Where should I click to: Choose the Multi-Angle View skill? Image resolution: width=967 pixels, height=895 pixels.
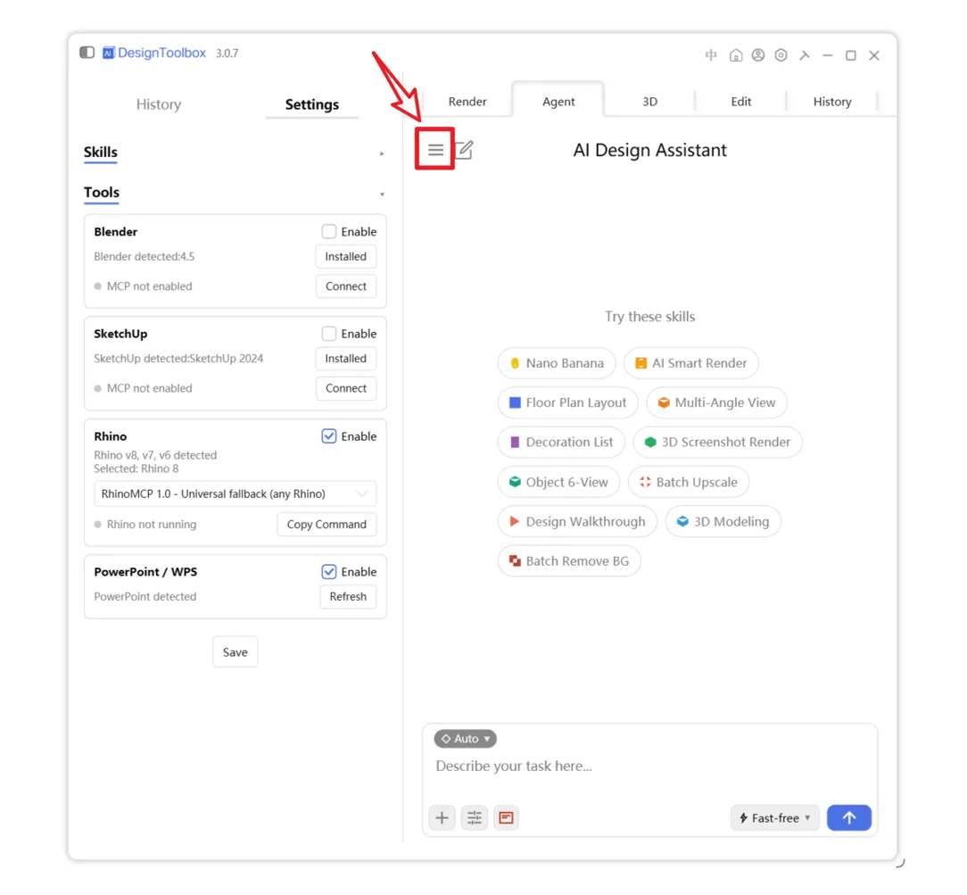coord(716,402)
